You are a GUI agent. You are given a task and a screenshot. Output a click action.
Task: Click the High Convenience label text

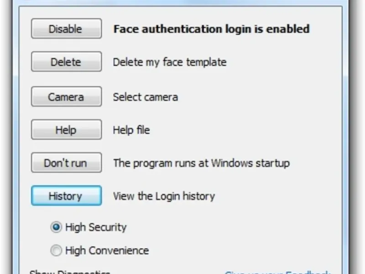point(107,250)
